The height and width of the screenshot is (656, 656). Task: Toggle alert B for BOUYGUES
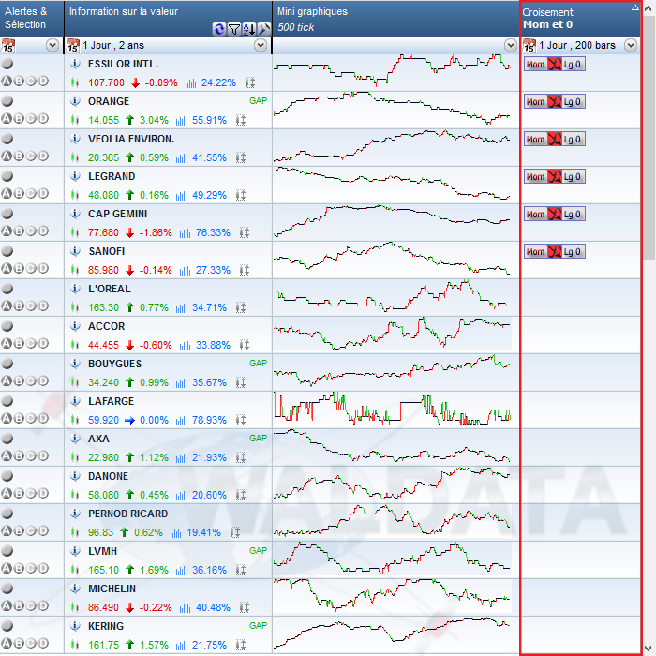point(19,380)
